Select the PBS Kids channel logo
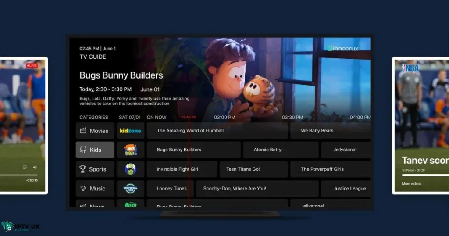 (x=130, y=169)
